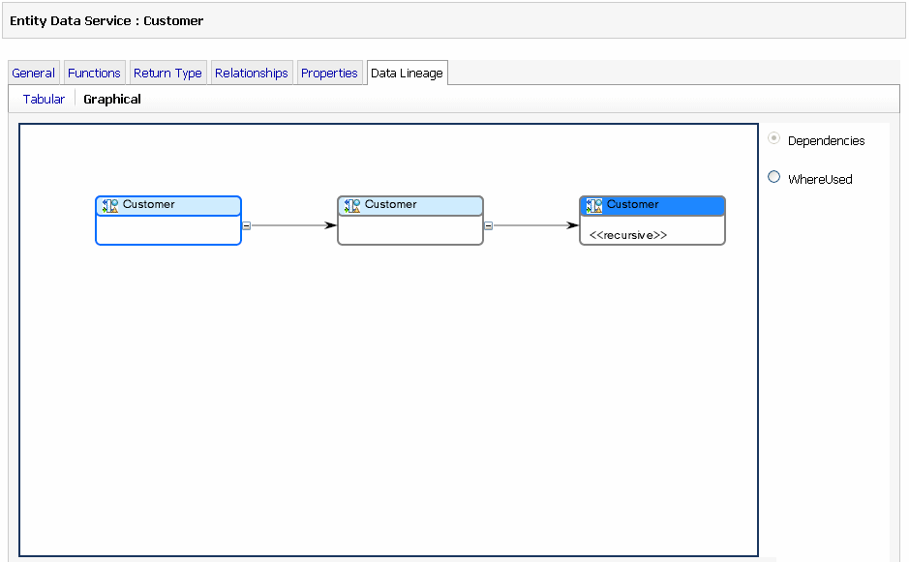Collapse the first Customer node's connector
The width and height of the screenshot is (909, 562).
(x=247, y=226)
